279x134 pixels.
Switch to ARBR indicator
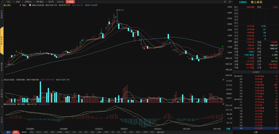click(x=60, y=132)
